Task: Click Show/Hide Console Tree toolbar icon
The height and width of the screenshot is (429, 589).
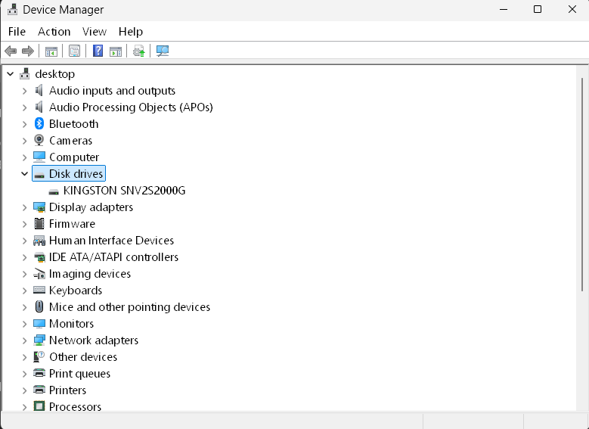Action: (51, 51)
